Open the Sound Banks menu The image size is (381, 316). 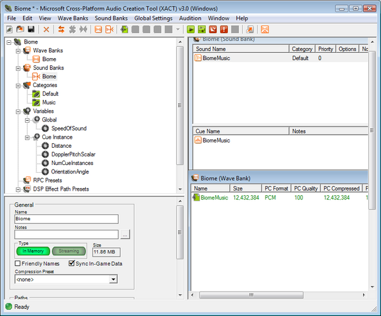point(111,18)
